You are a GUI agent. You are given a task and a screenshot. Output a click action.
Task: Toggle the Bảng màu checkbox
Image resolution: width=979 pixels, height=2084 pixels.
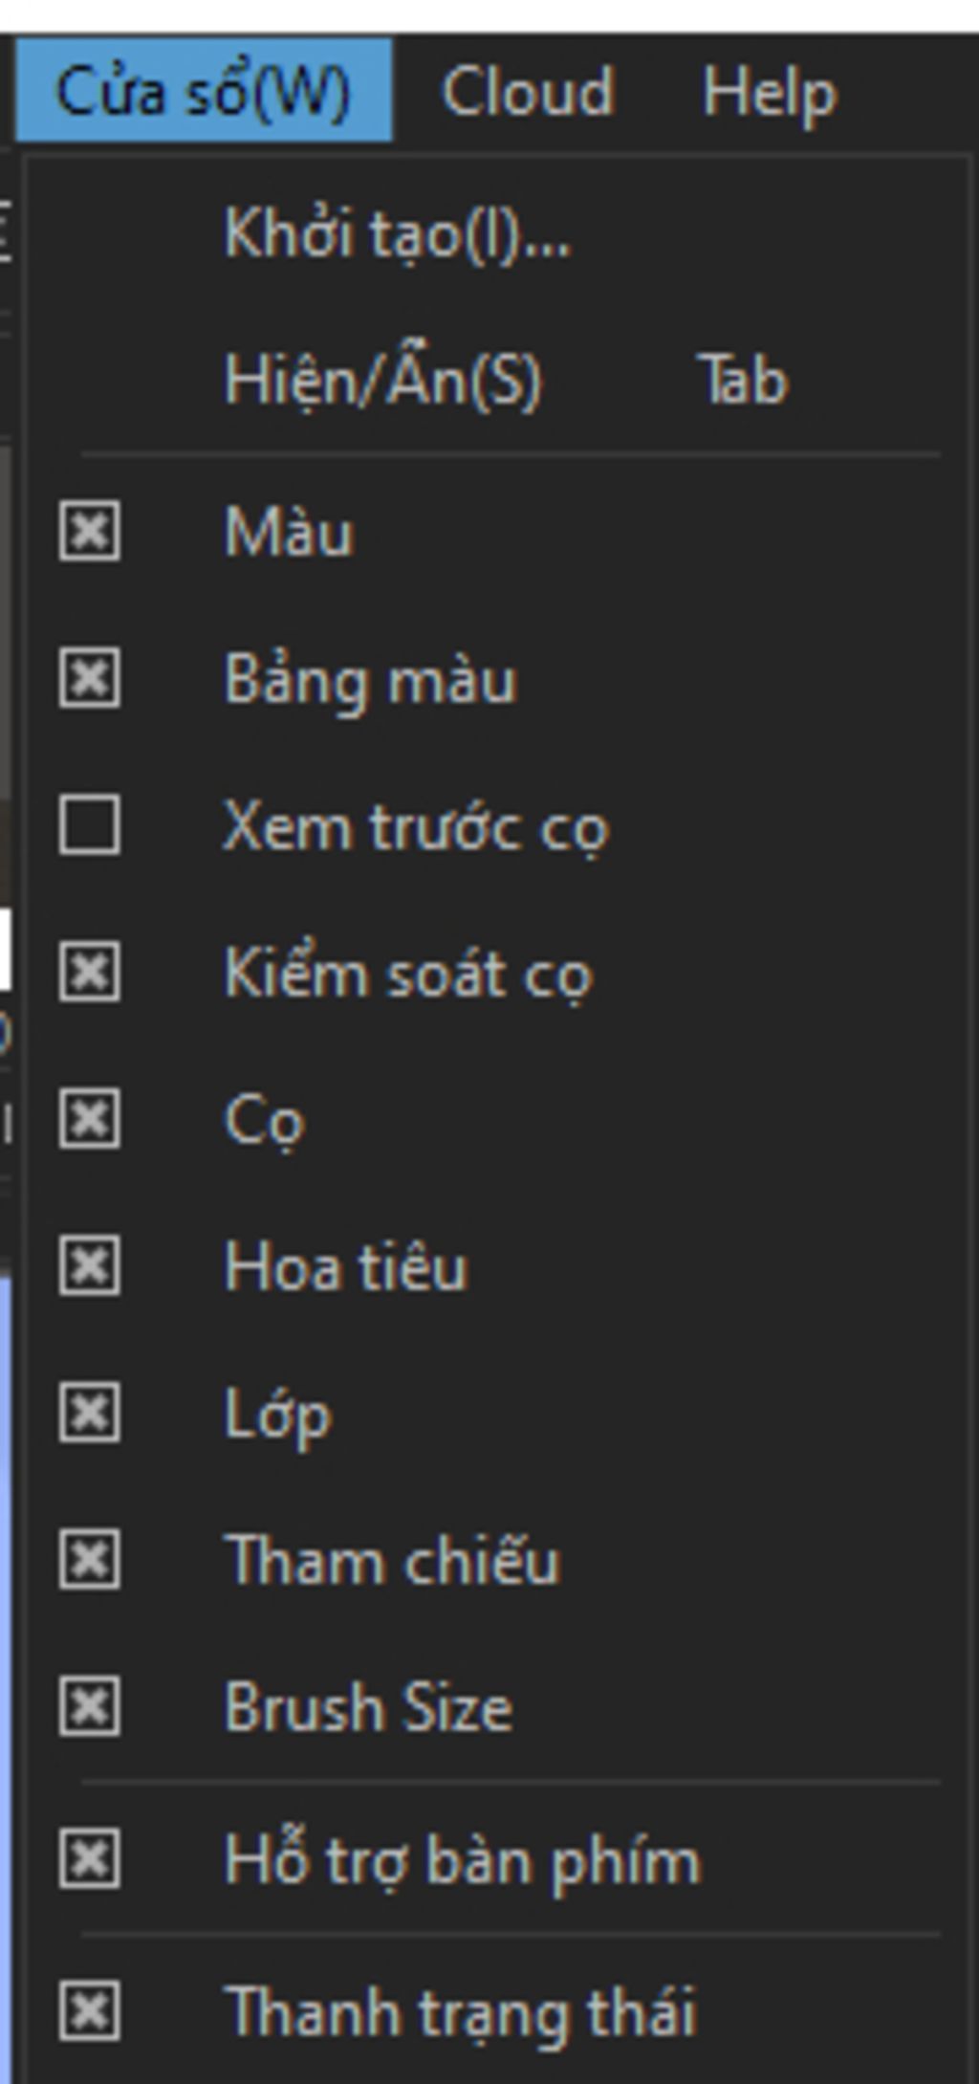pyautogui.click(x=89, y=678)
